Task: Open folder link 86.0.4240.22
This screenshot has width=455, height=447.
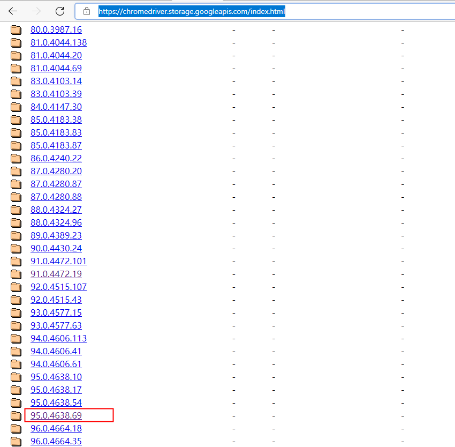Action: click(x=56, y=158)
